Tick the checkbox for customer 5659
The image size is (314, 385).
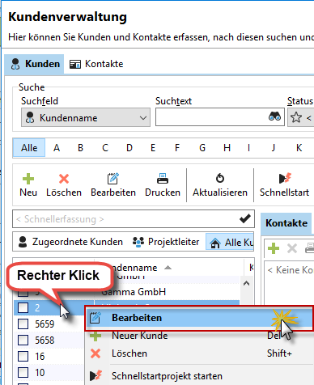[x=23, y=324]
